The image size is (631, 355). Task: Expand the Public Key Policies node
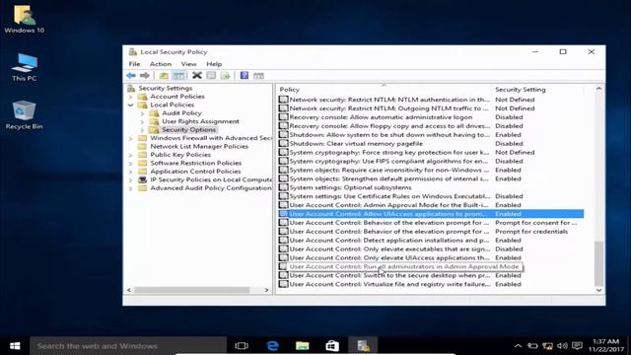130,155
